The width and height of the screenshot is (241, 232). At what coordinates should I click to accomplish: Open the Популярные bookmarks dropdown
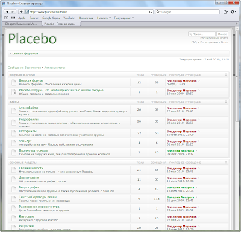point(124,18)
